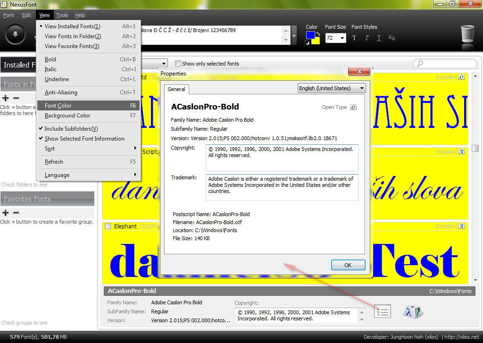Close the Properties dialog

[x=359, y=71]
